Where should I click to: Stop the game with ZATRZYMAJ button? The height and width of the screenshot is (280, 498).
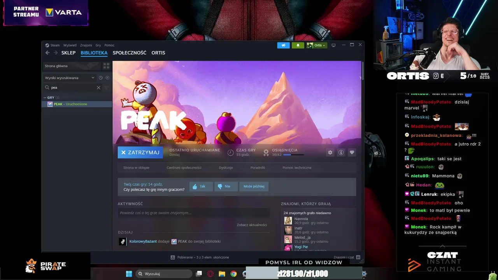pos(140,152)
